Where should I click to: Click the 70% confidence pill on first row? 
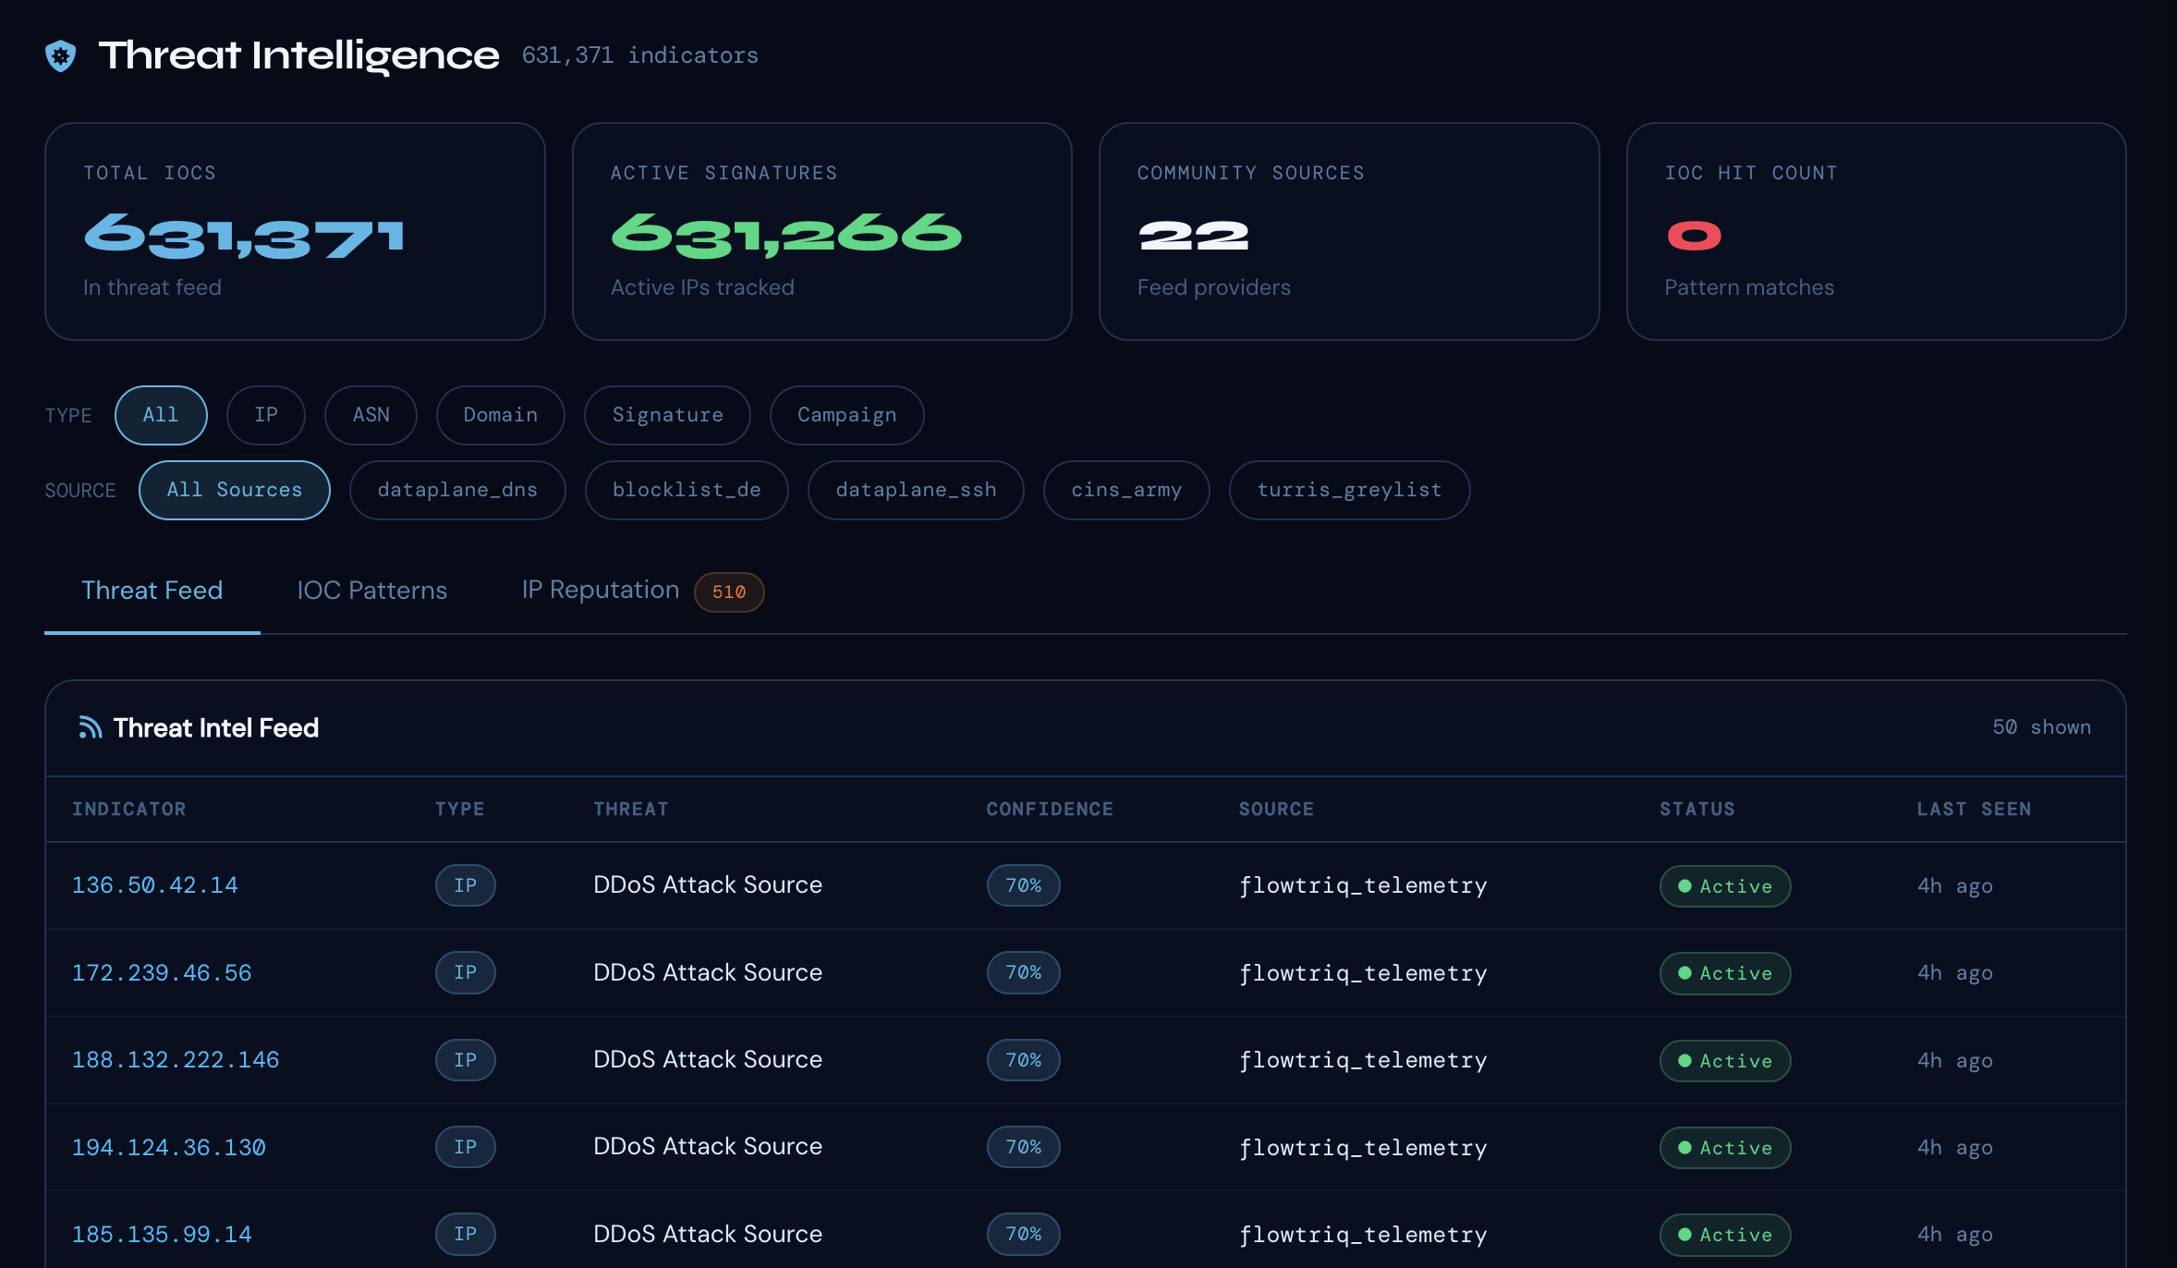[x=1023, y=884]
